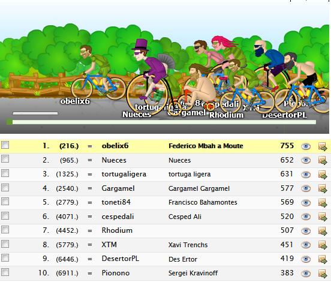The image size is (331, 282).
Task: Click the eye icon in Rhodium's row
Action: [306, 231]
